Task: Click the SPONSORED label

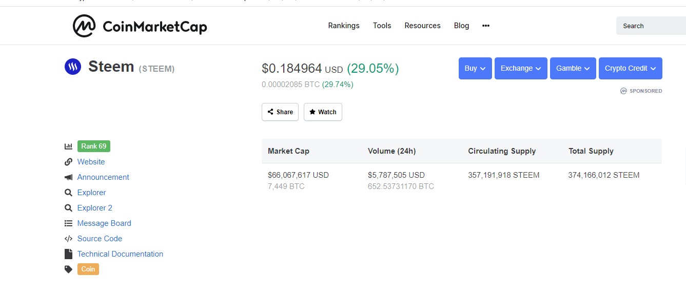Action: pos(645,91)
